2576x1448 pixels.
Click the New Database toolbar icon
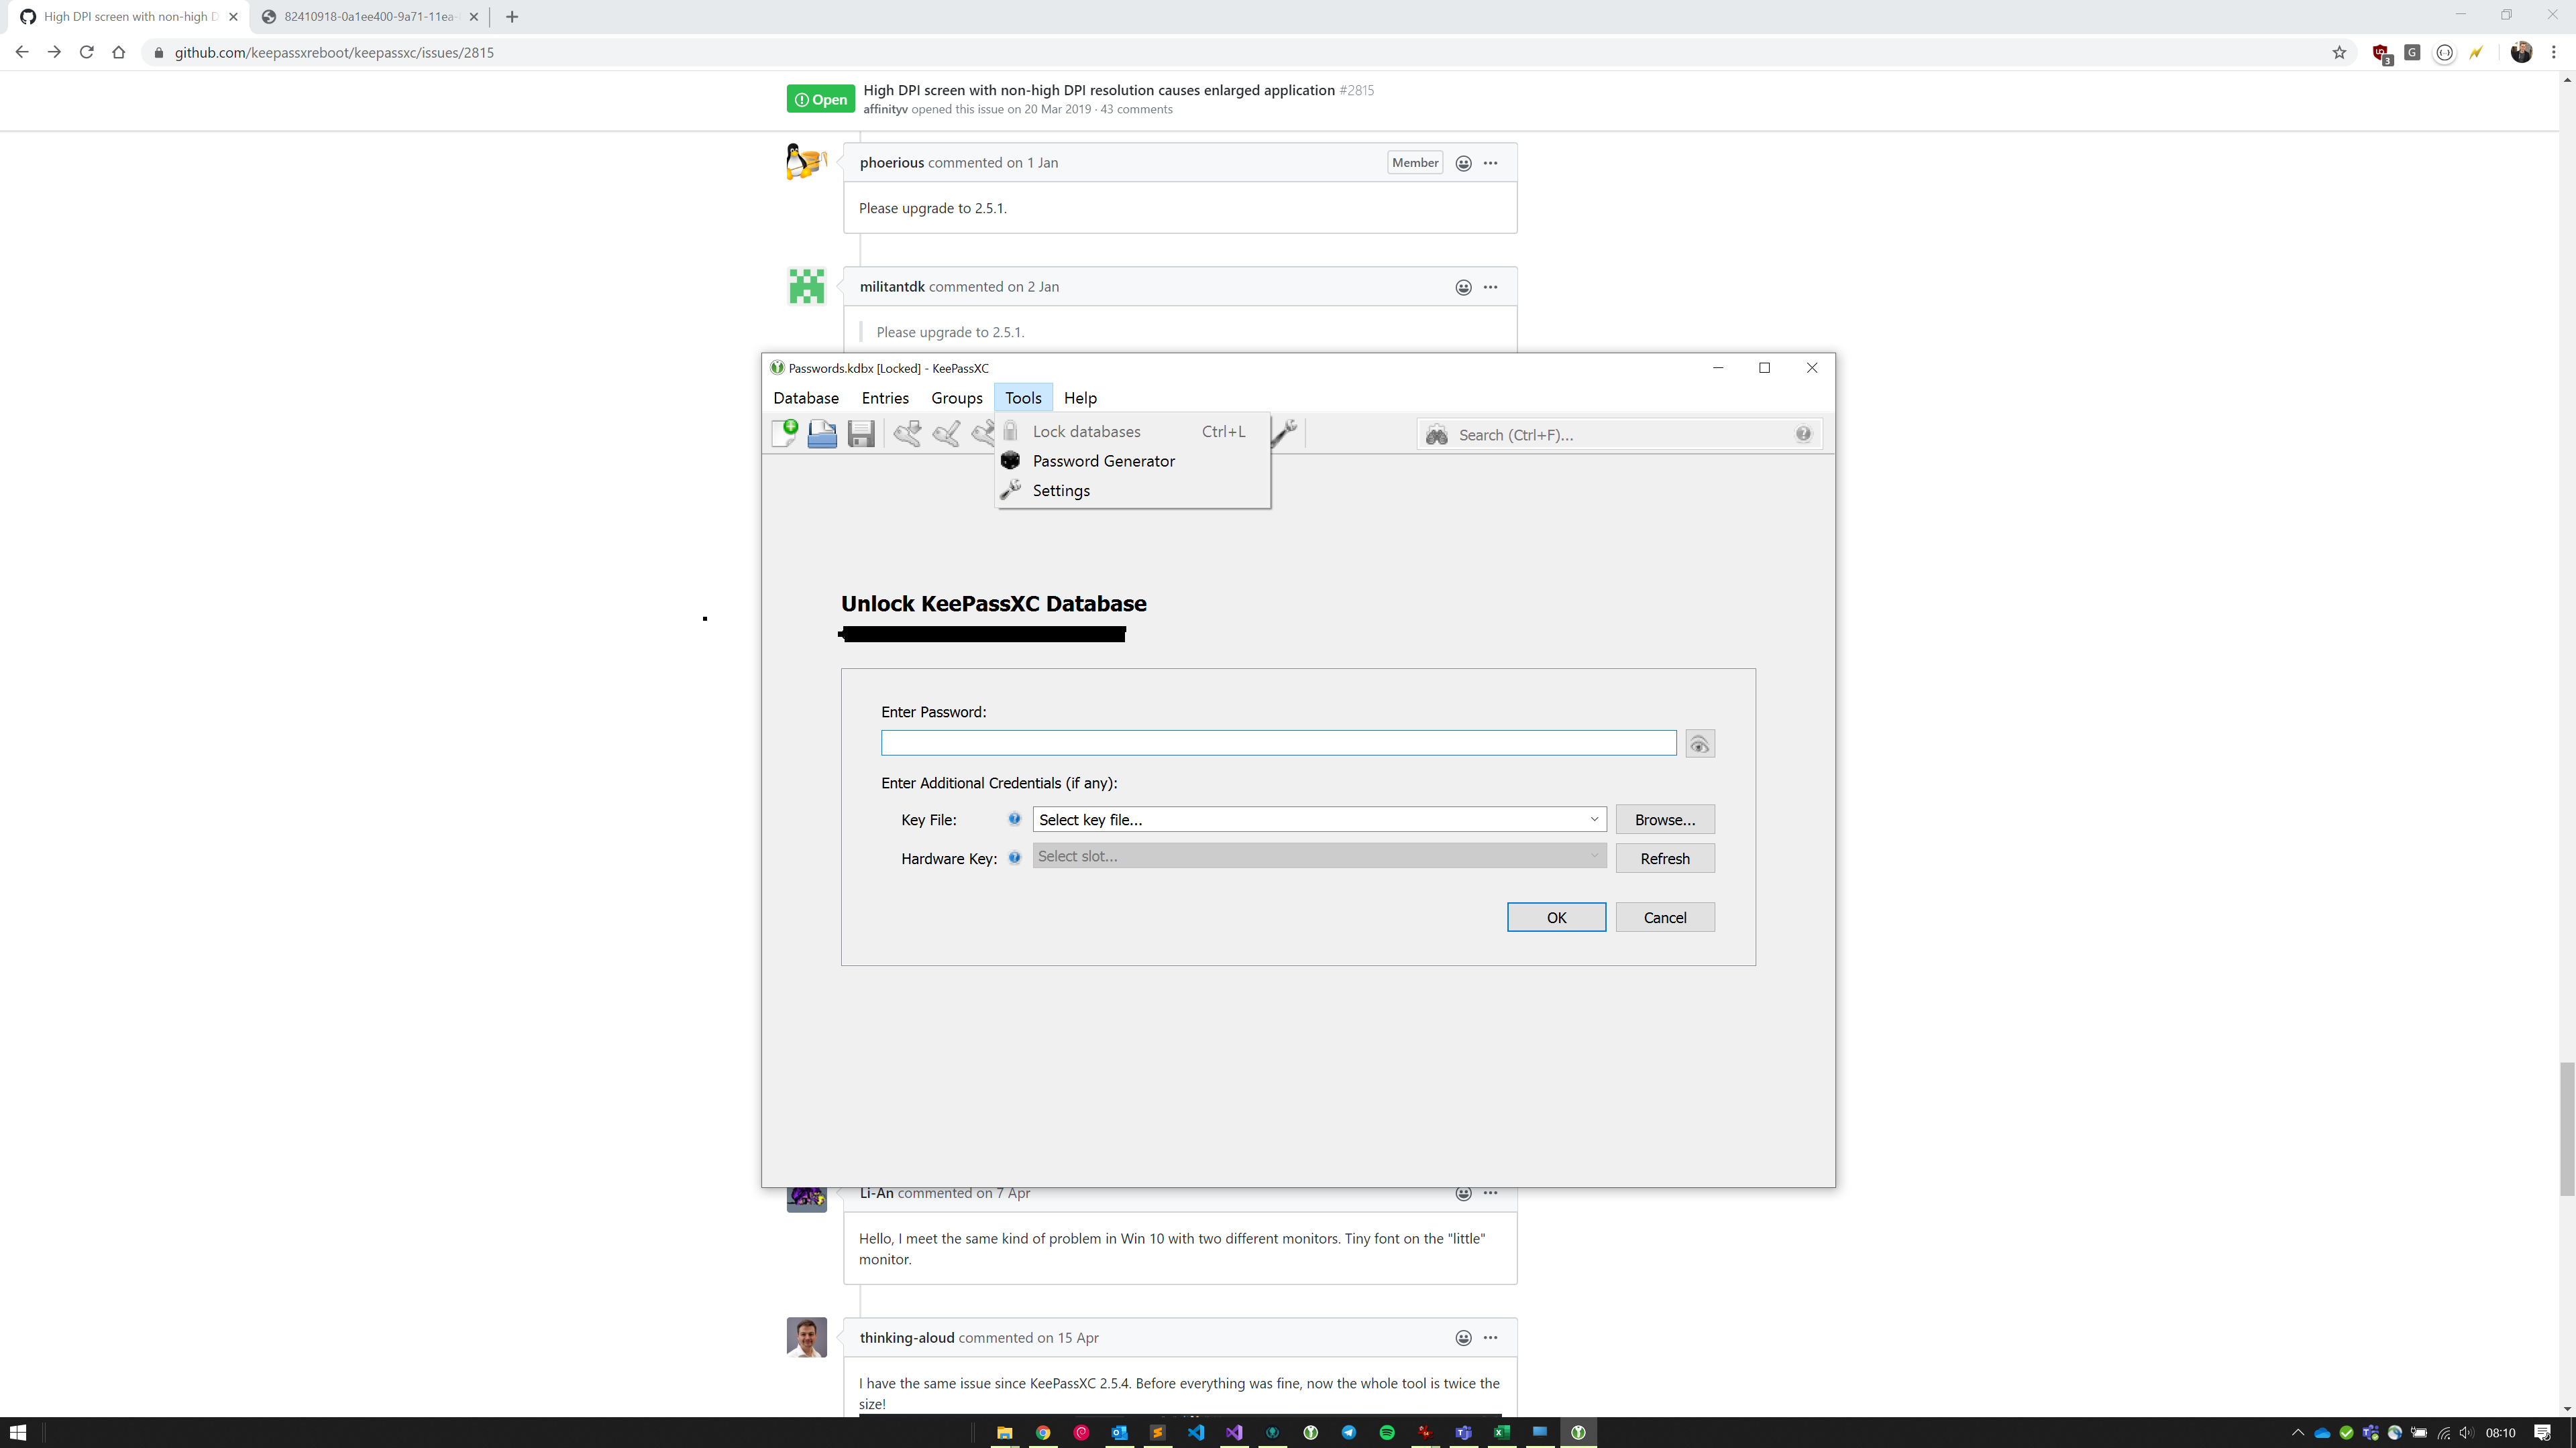pos(785,434)
